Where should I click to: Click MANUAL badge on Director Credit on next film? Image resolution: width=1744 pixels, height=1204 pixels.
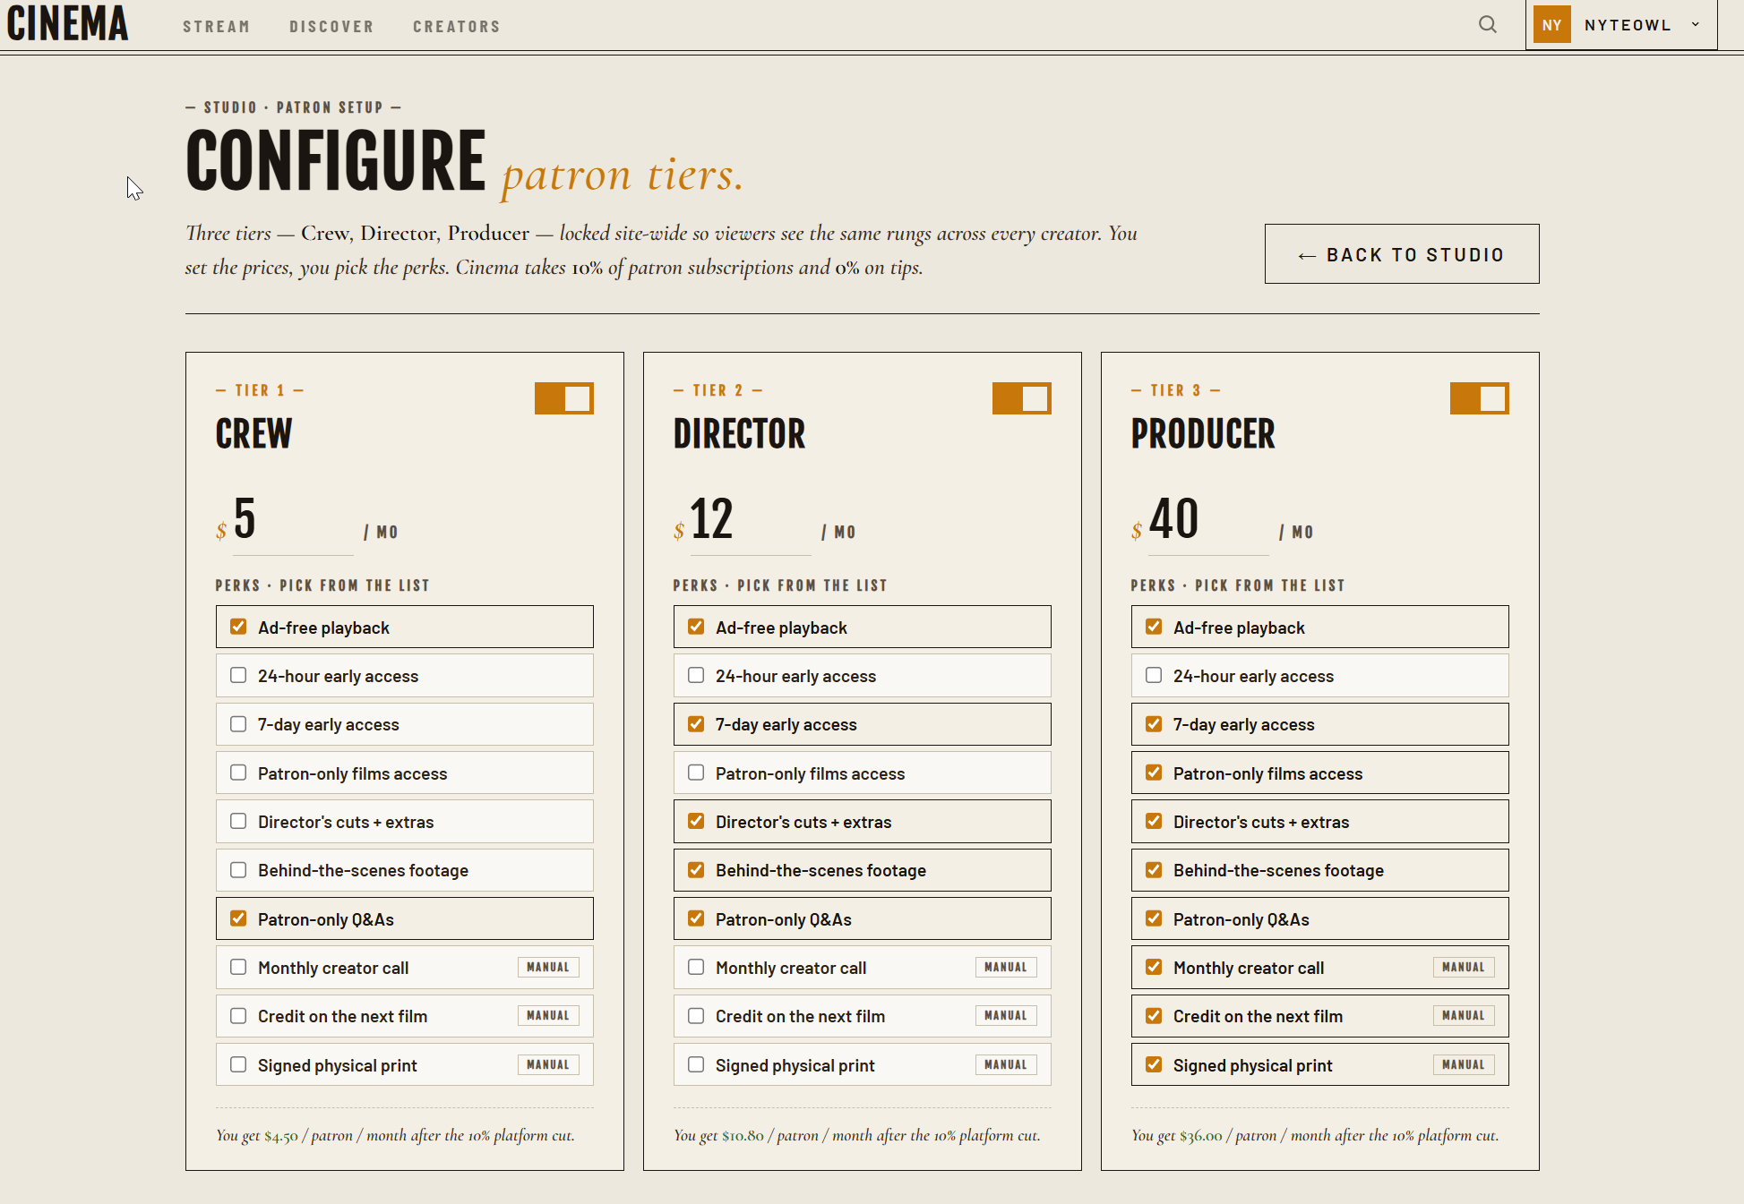click(x=1006, y=1015)
